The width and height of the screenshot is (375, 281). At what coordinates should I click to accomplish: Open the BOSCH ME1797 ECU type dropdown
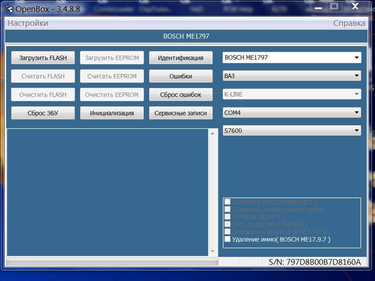pyautogui.click(x=292, y=57)
